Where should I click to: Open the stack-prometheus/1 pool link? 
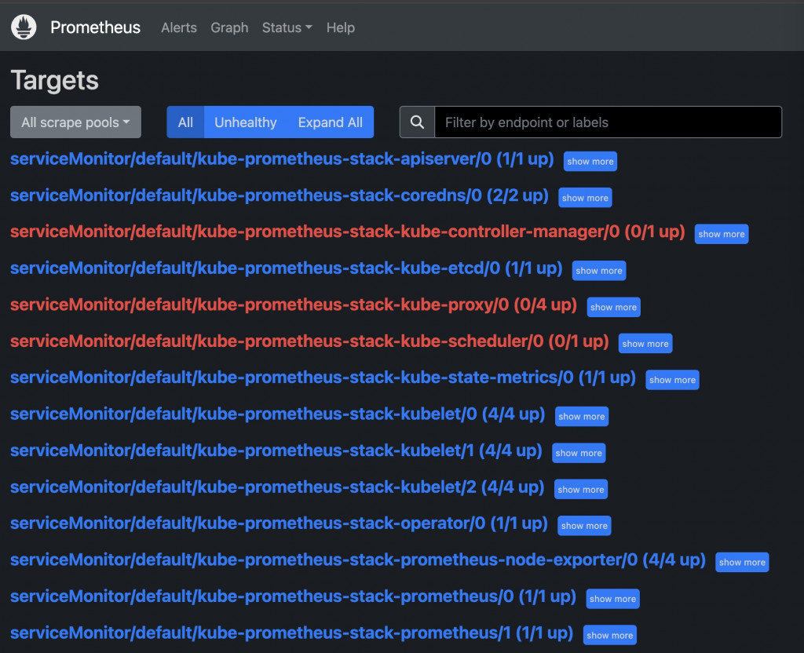pos(292,633)
